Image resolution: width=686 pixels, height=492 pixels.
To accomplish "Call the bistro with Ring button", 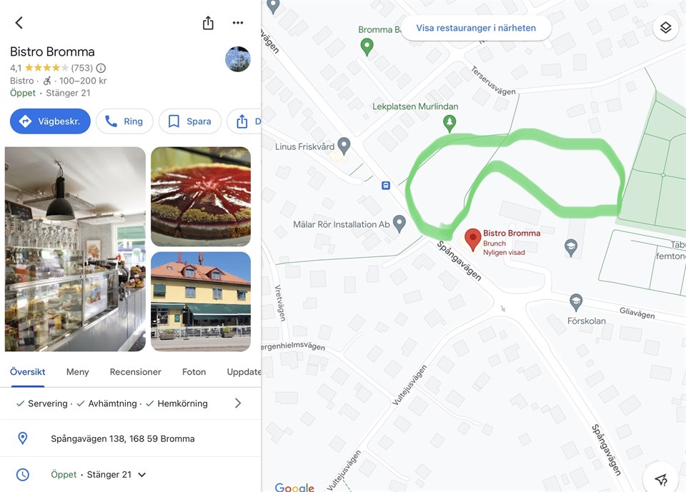I will point(124,121).
